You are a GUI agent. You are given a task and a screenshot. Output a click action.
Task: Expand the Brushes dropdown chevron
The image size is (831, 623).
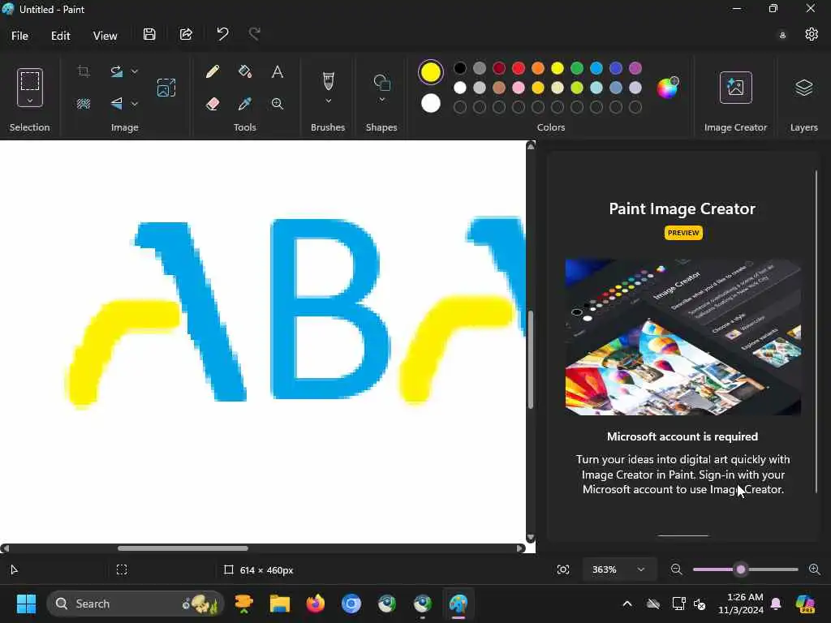pos(329,101)
